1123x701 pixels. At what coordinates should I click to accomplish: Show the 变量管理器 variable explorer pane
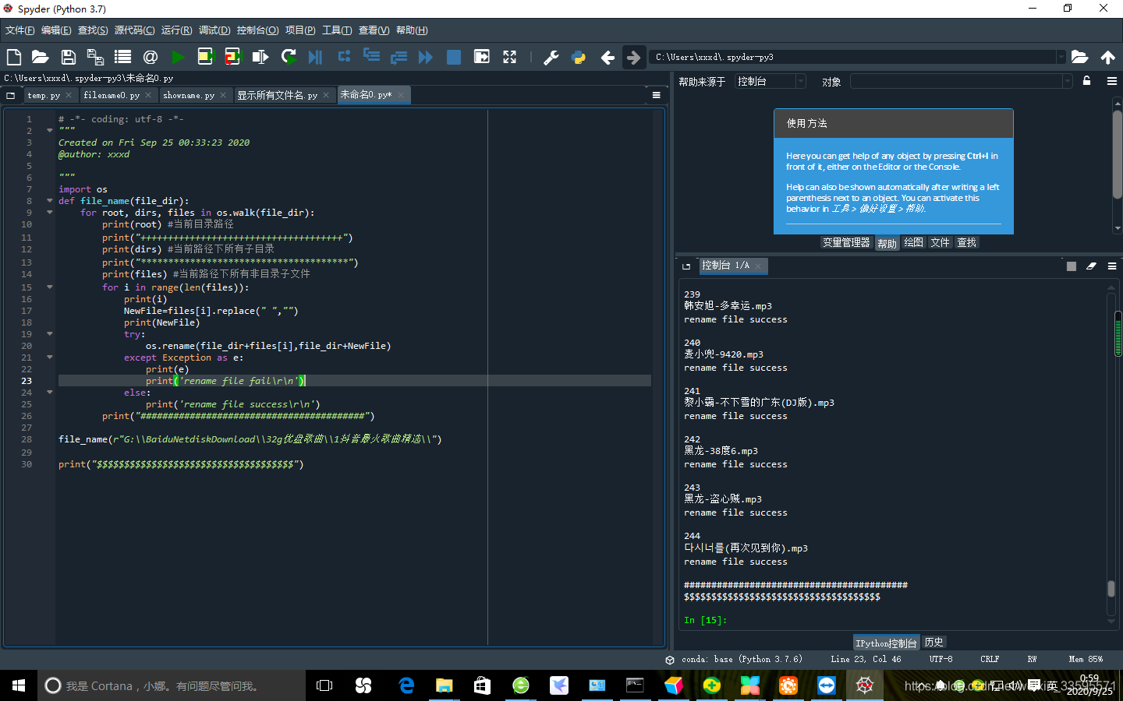[x=846, y=242]
